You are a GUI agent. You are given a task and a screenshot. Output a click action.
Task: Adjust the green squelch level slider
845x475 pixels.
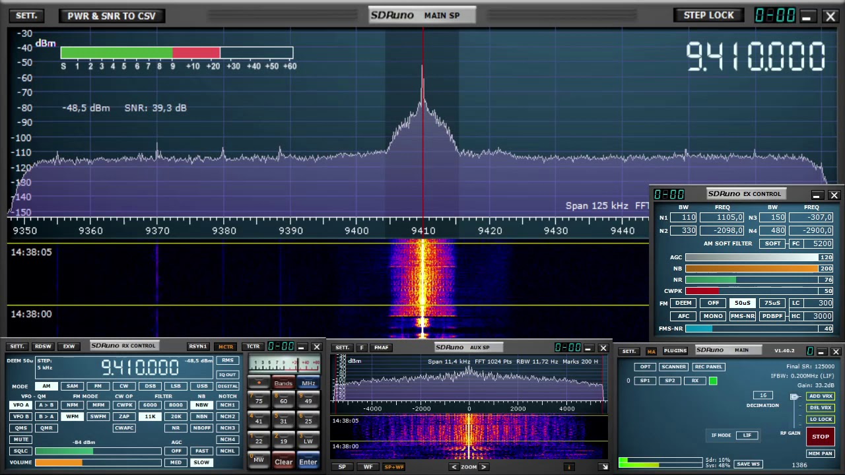point(98,451)
